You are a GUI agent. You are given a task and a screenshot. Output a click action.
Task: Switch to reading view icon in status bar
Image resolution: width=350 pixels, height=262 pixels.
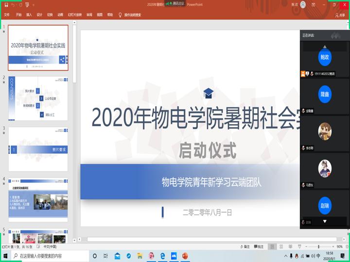[x=290, y=246]
